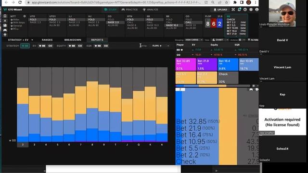308x173 pixels.
Task: Open the View Chart dropdown
Action: (219, 40)
